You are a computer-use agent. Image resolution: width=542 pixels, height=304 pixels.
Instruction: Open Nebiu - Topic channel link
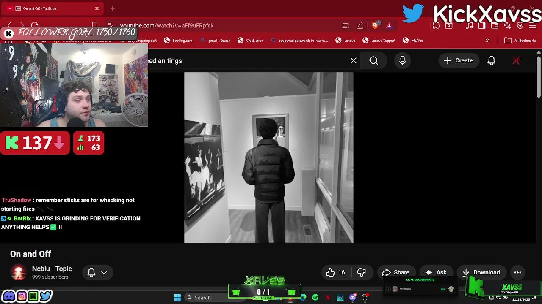pos(52,269)
